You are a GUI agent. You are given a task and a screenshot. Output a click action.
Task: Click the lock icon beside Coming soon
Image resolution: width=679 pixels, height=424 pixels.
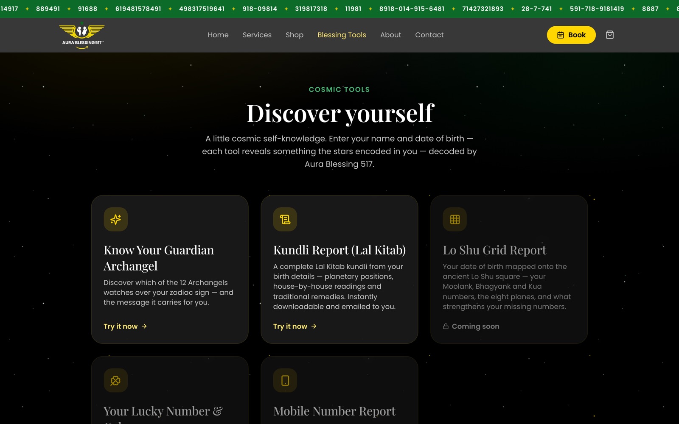446,326
